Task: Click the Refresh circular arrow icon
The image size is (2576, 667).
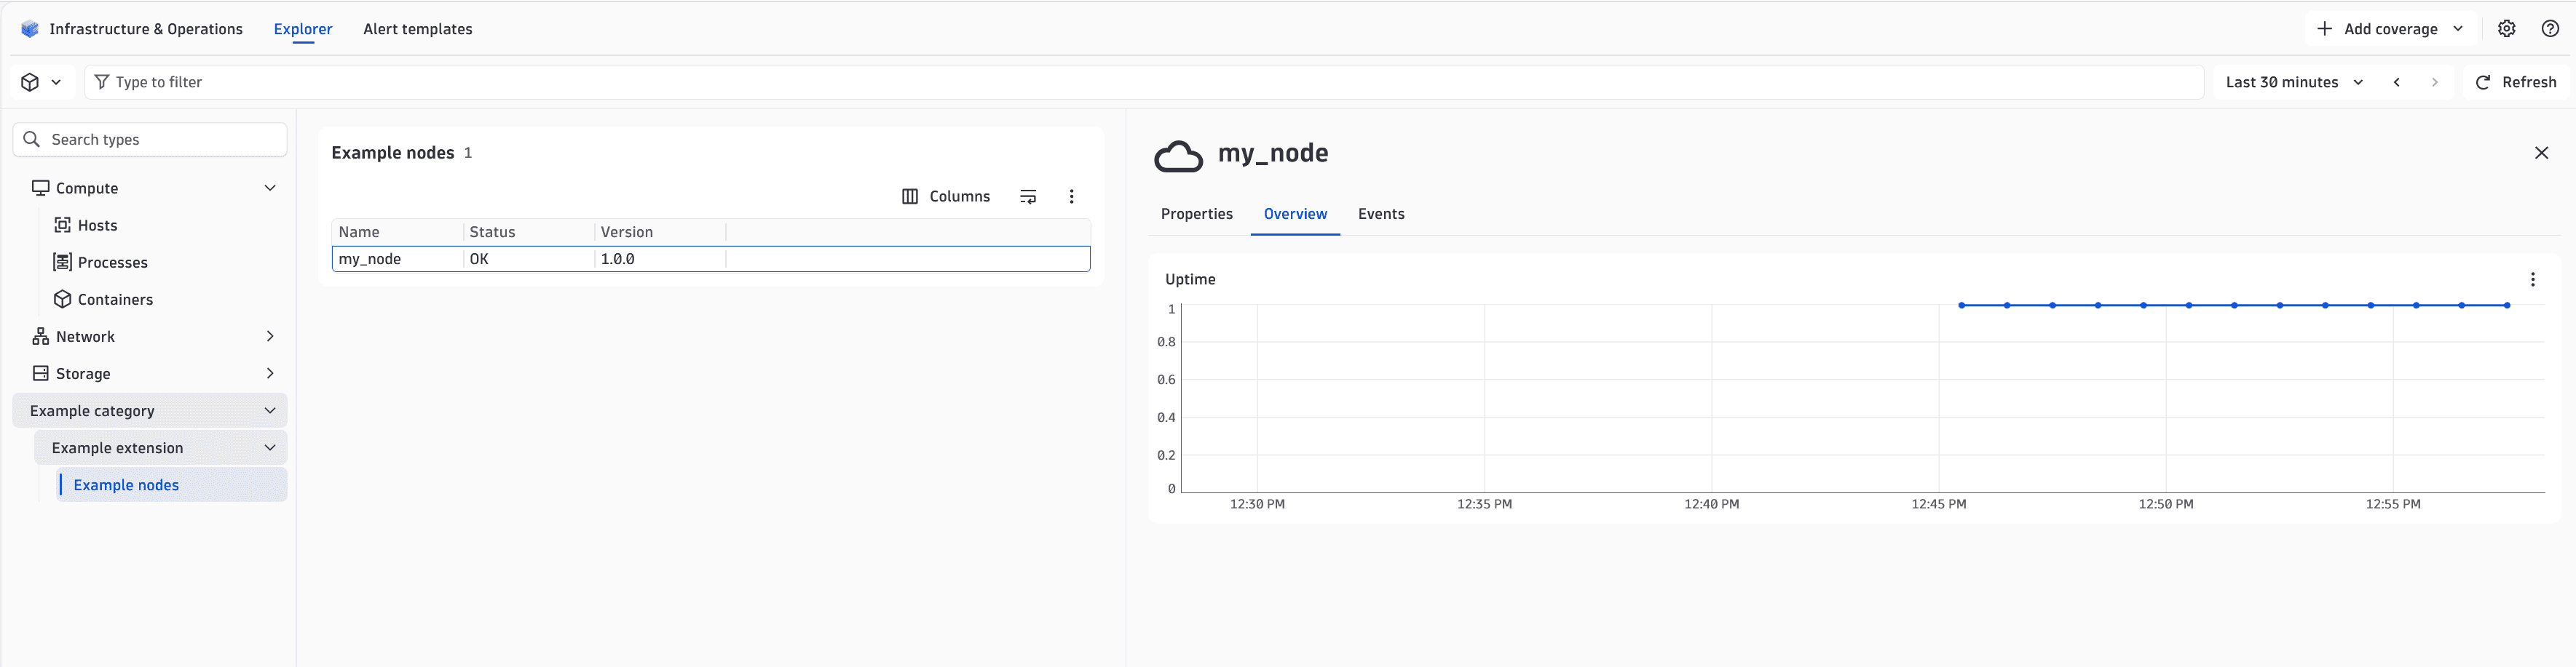Action: pos(2483,82)
